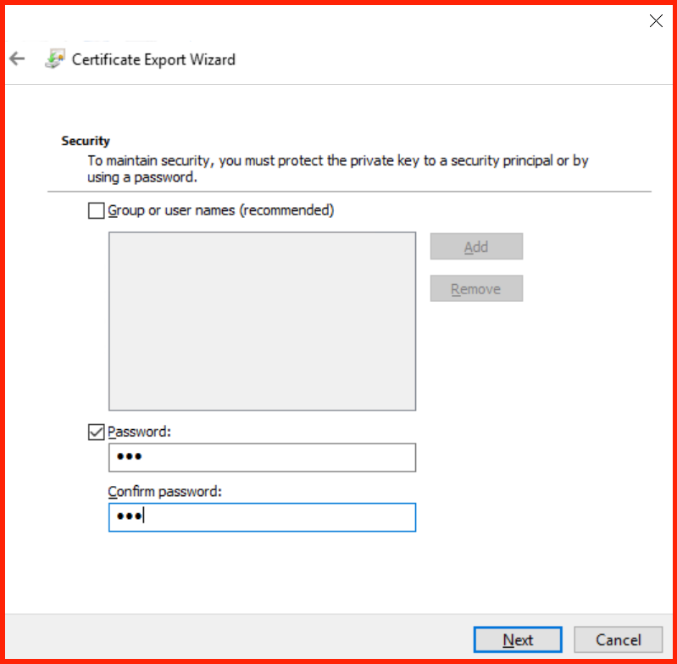677x664 pixels.
Task: Click inside the group names list box
Action: click(x=262, y=321)
